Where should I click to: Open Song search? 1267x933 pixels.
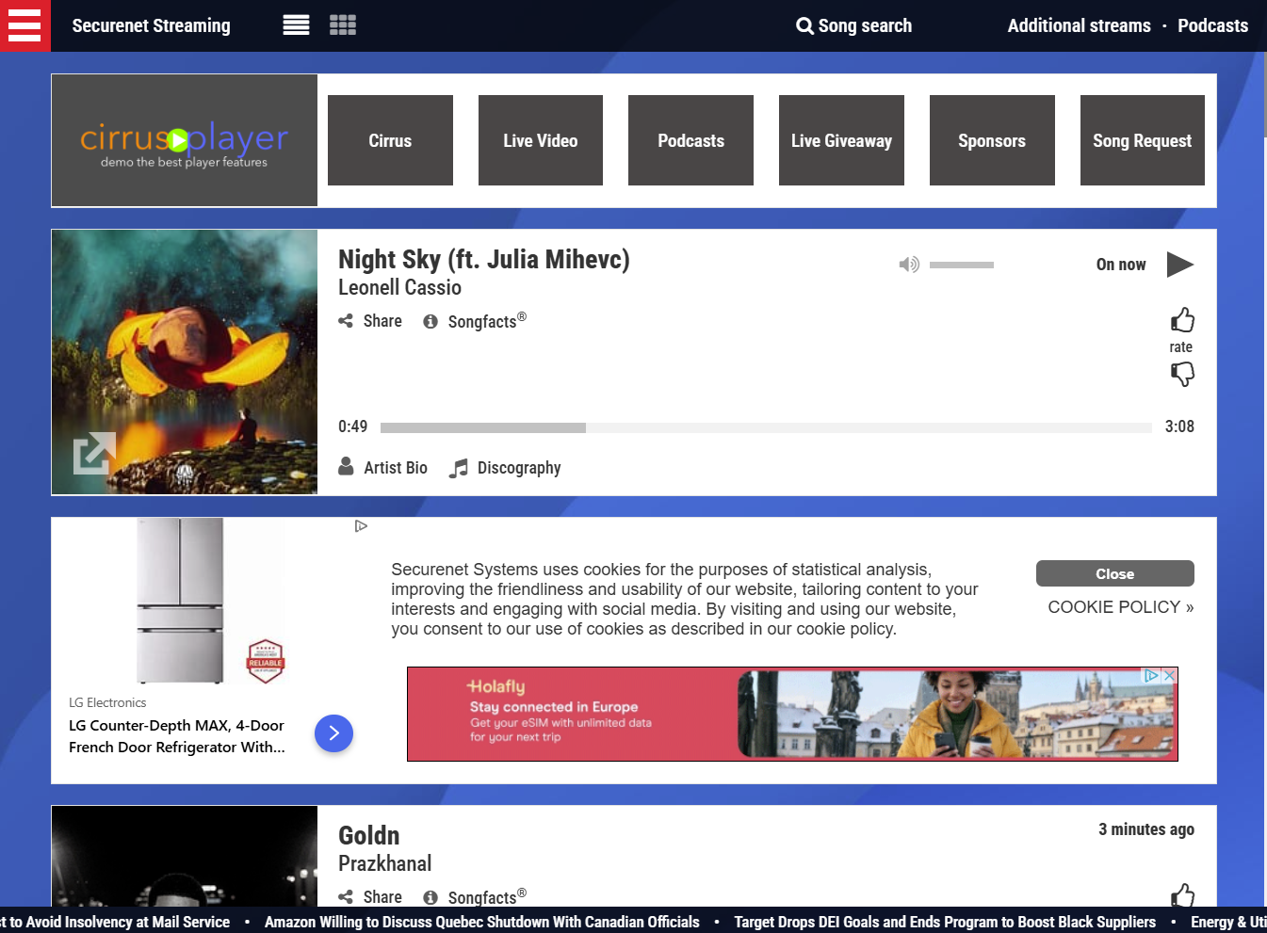tap(853, 25)
